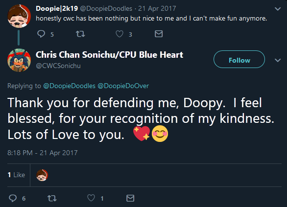Retweet Chris Chan's reply tweet
The height and width of the screenshot is (207, 287).
click(x=52, y=198)
